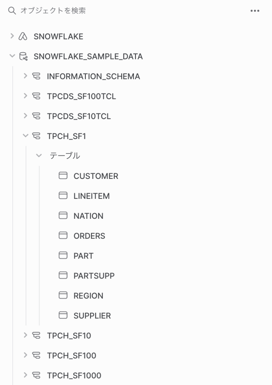Click the INFORMATION_SCHEMA schema icon
Image resolution: width=272 pixels, height=385 pixels.
[37, 76]
